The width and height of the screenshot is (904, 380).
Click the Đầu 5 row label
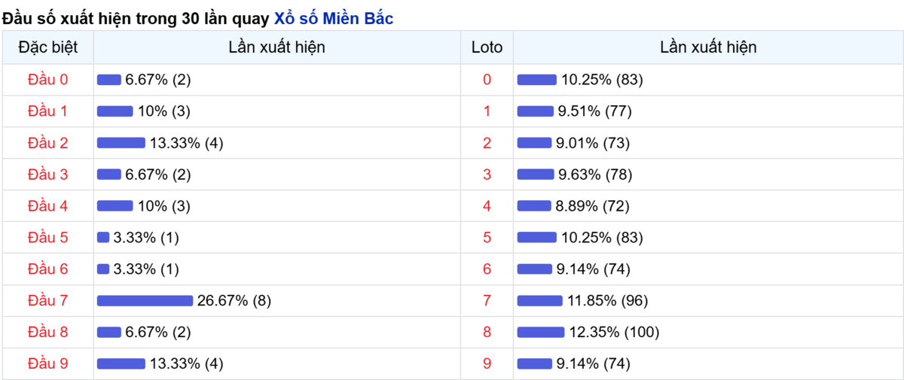(48, 238)
